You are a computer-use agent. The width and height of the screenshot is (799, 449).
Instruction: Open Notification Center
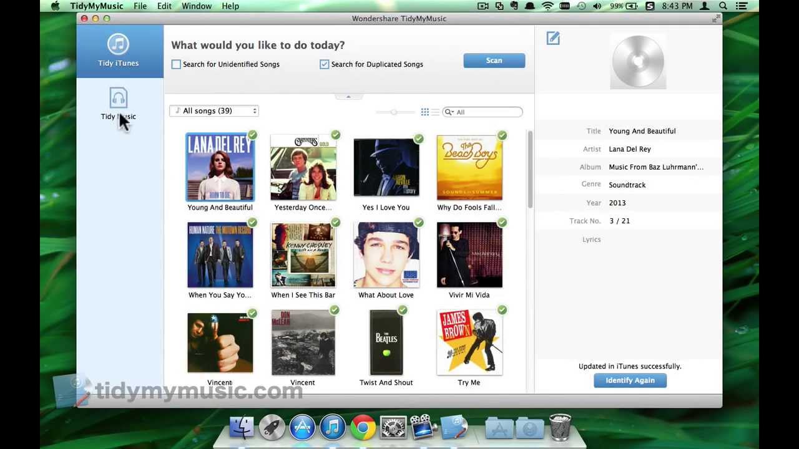(x=742, y=6)
